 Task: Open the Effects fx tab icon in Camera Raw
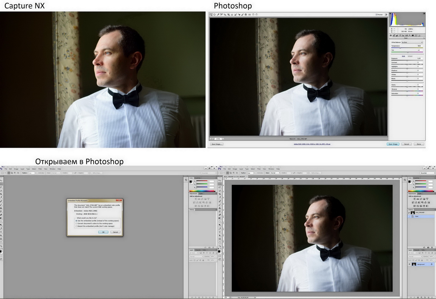point(410,35)
